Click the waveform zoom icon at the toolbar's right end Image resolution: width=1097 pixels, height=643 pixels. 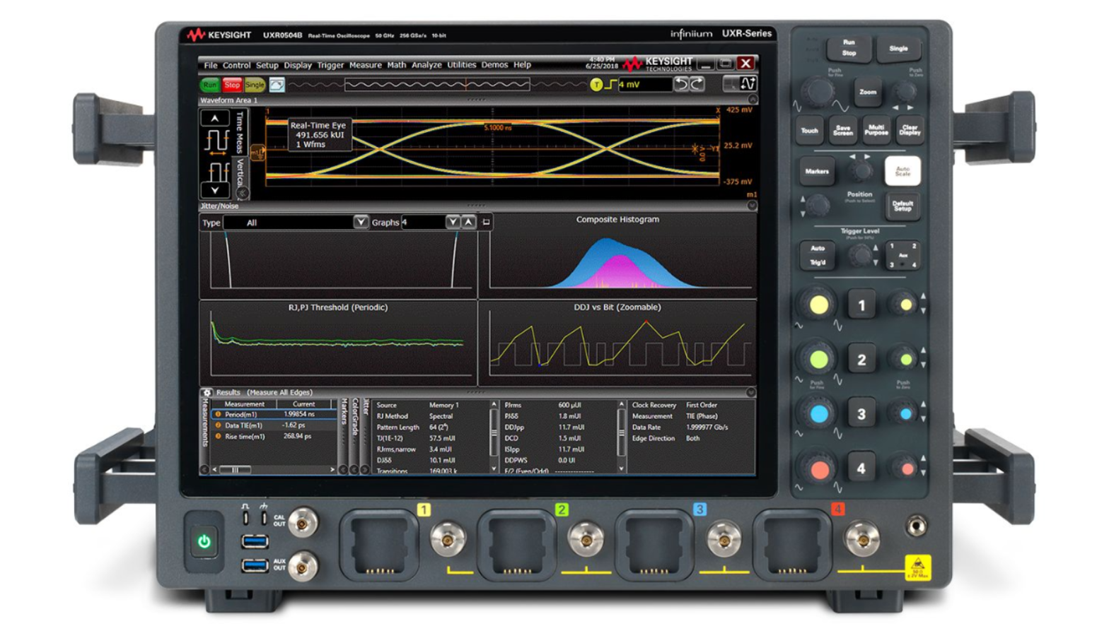click(747, 84)
